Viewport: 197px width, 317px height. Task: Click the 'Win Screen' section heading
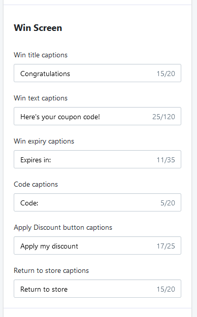[x=38, y=28]
